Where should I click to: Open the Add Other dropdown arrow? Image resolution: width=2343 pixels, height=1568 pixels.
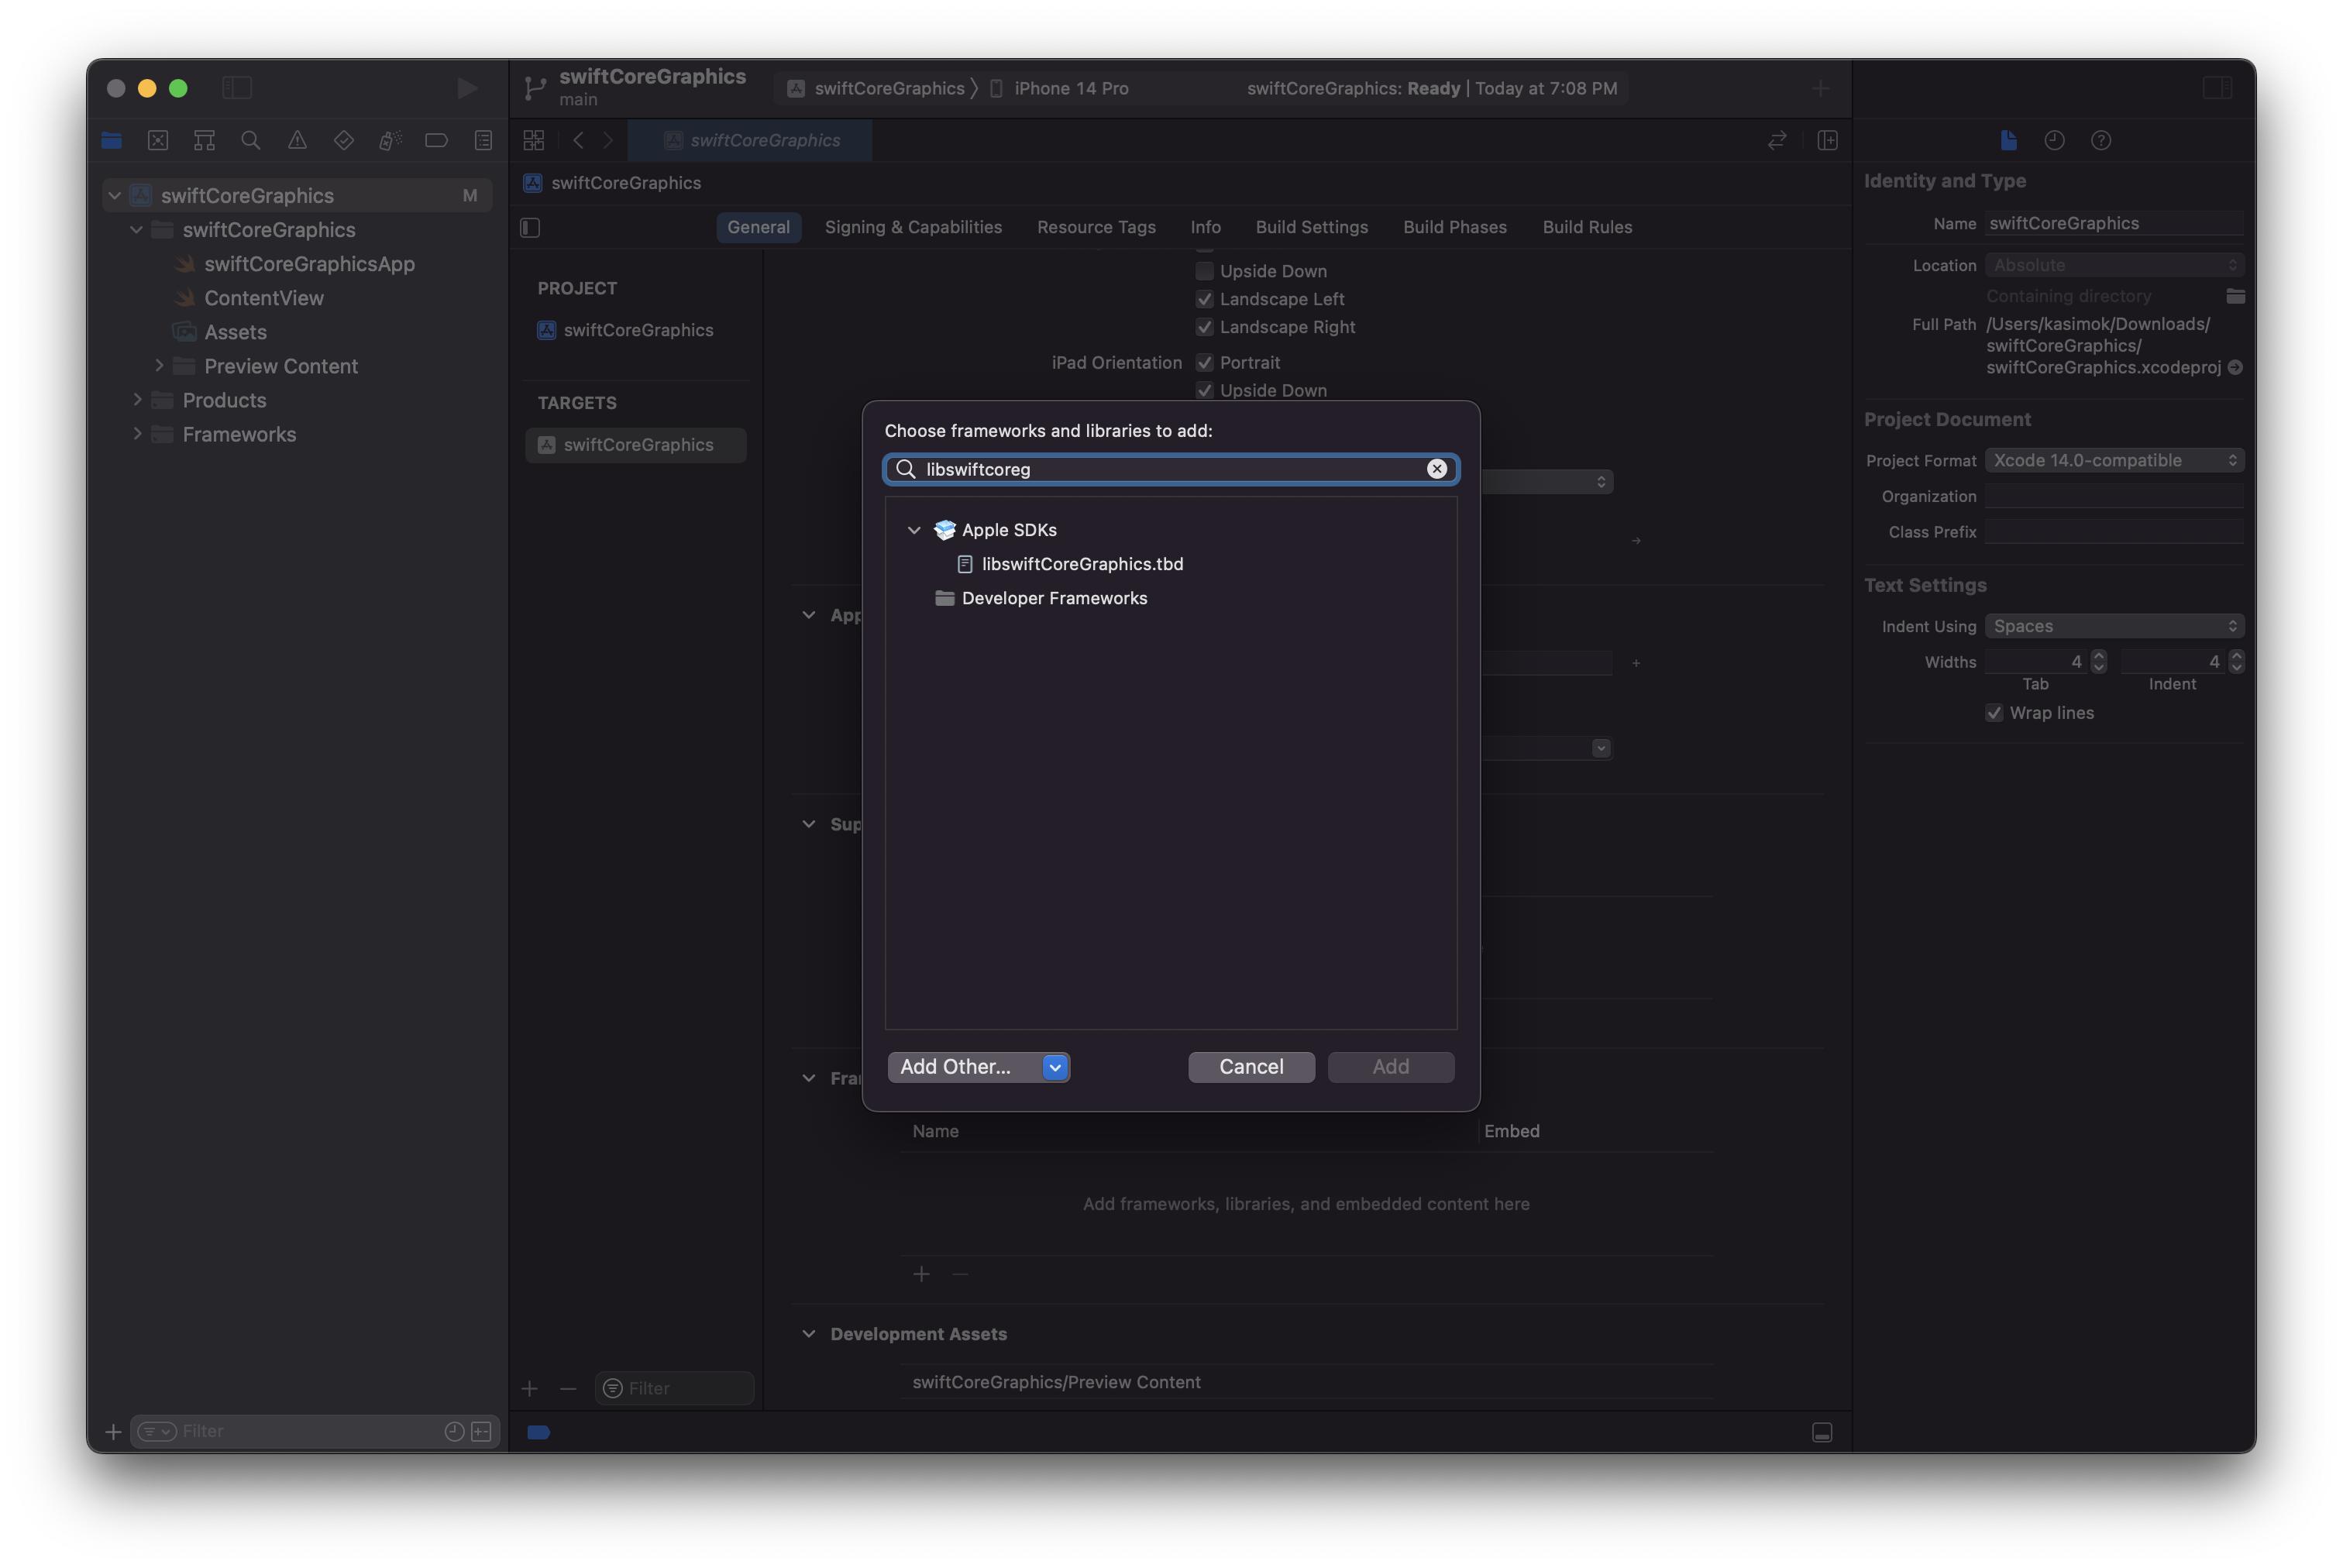coord(1054,1067)
